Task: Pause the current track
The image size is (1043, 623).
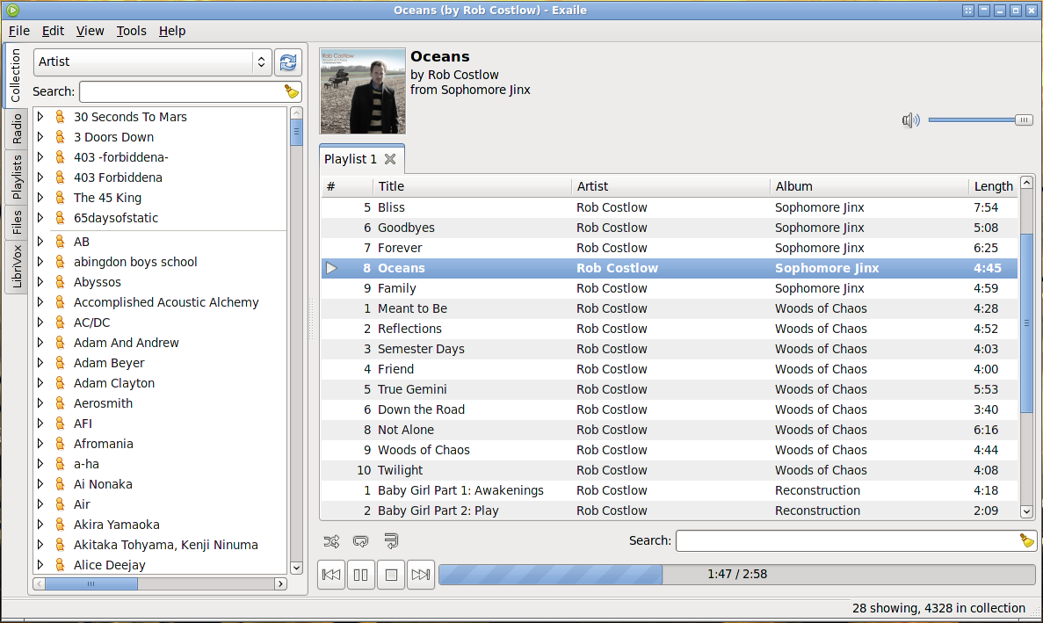Action: point(361,575)
